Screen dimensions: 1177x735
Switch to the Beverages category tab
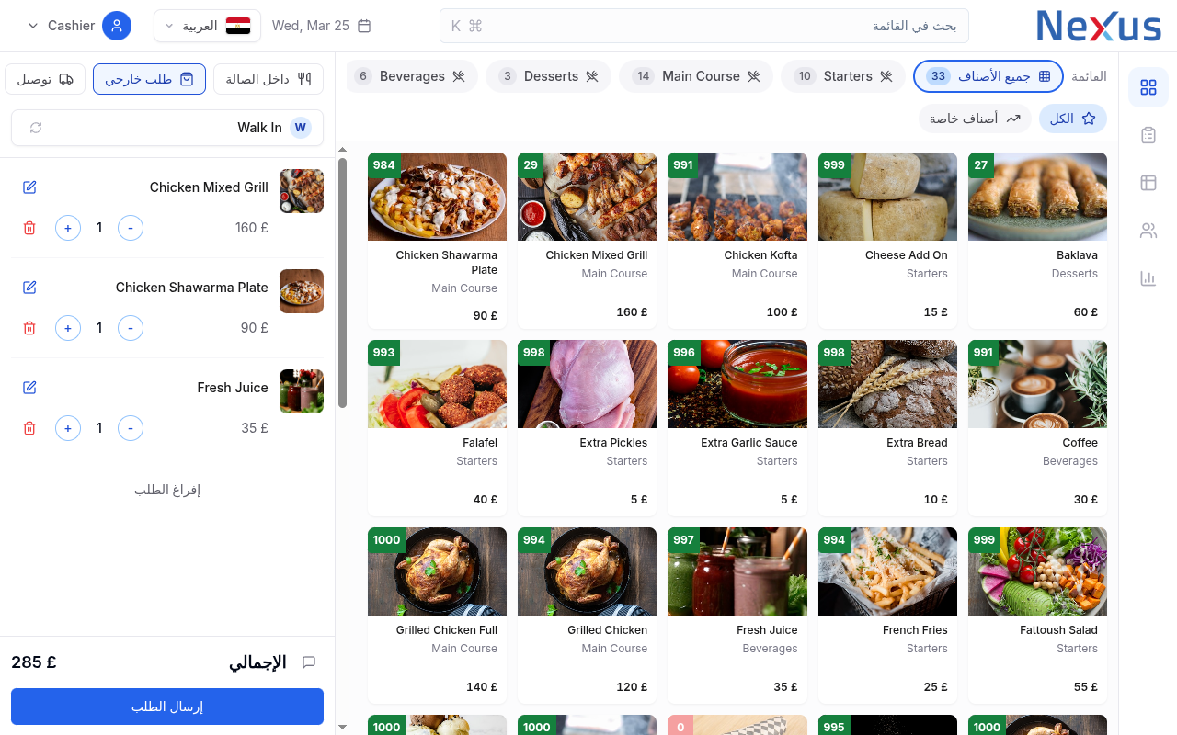[412, 76]
